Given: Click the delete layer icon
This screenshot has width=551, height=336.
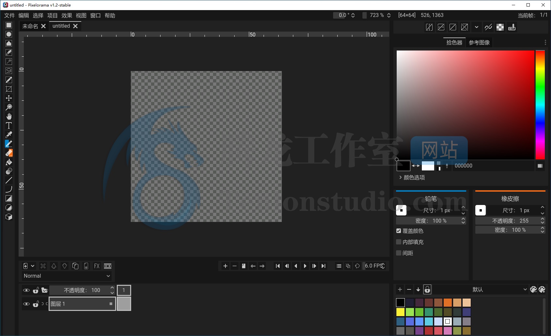Looking at the screenshot, I should (x=43, y=266).
